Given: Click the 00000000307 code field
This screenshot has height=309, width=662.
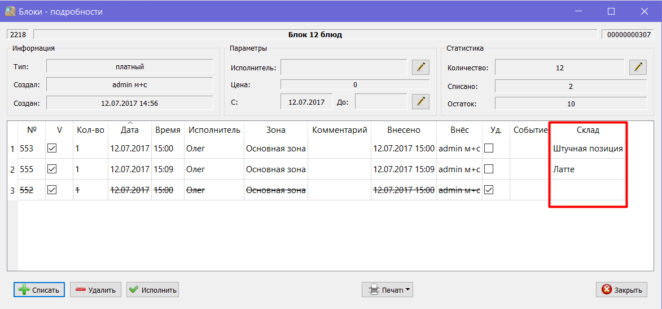Looking at the screenshot, I should pyautogui.click(x=629, y=34).
